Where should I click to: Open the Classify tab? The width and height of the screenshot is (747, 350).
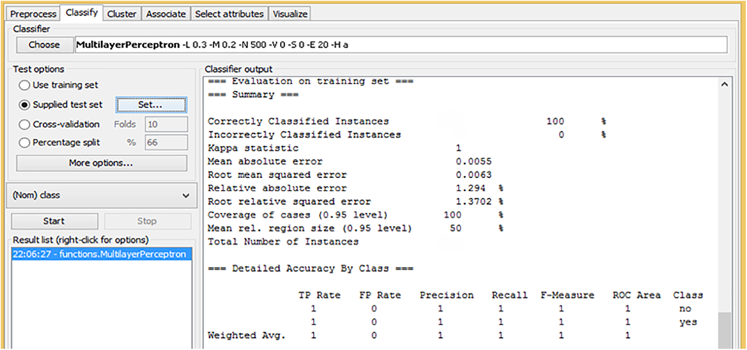coord(82,13)
